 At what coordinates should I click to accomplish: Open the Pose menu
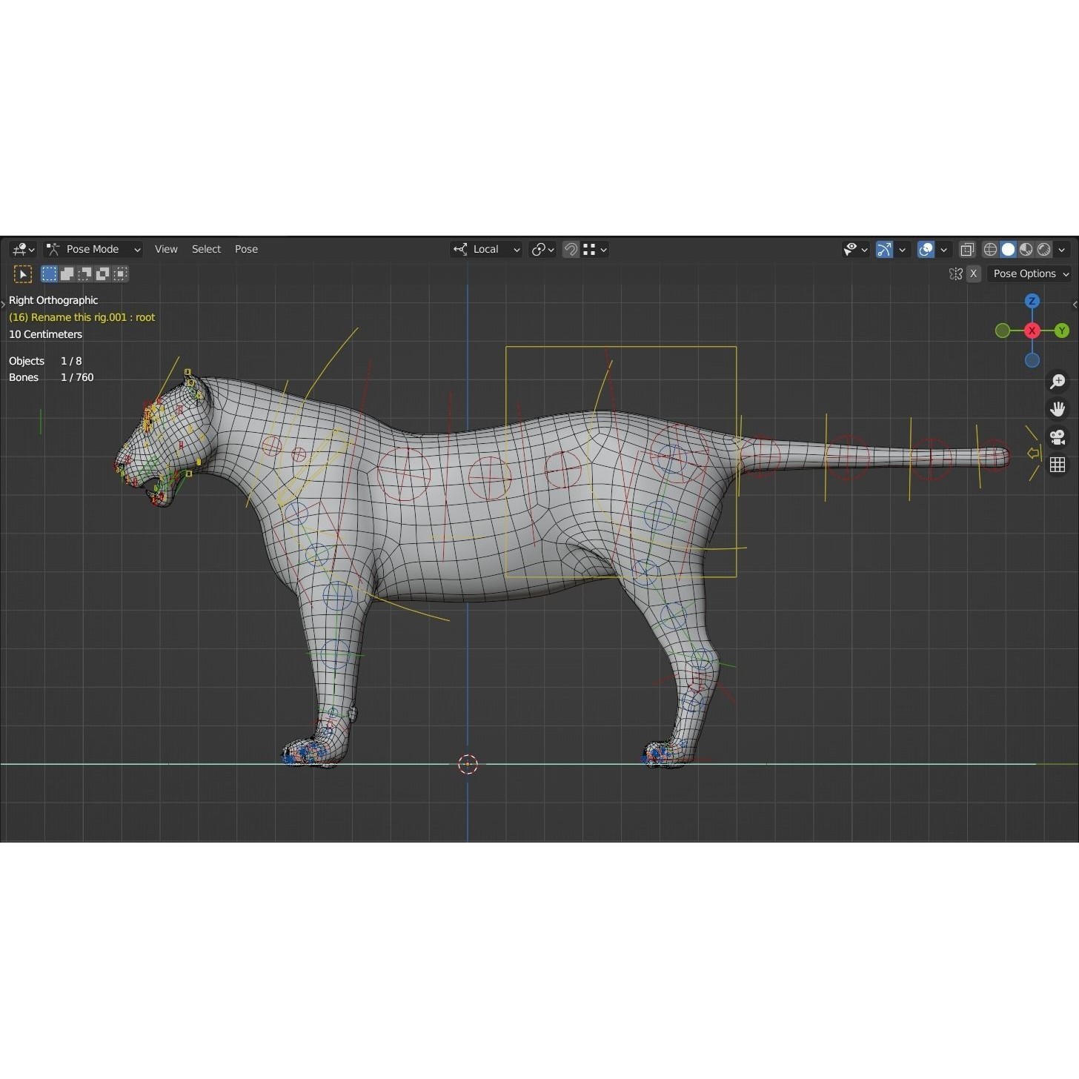coord(246,249)
